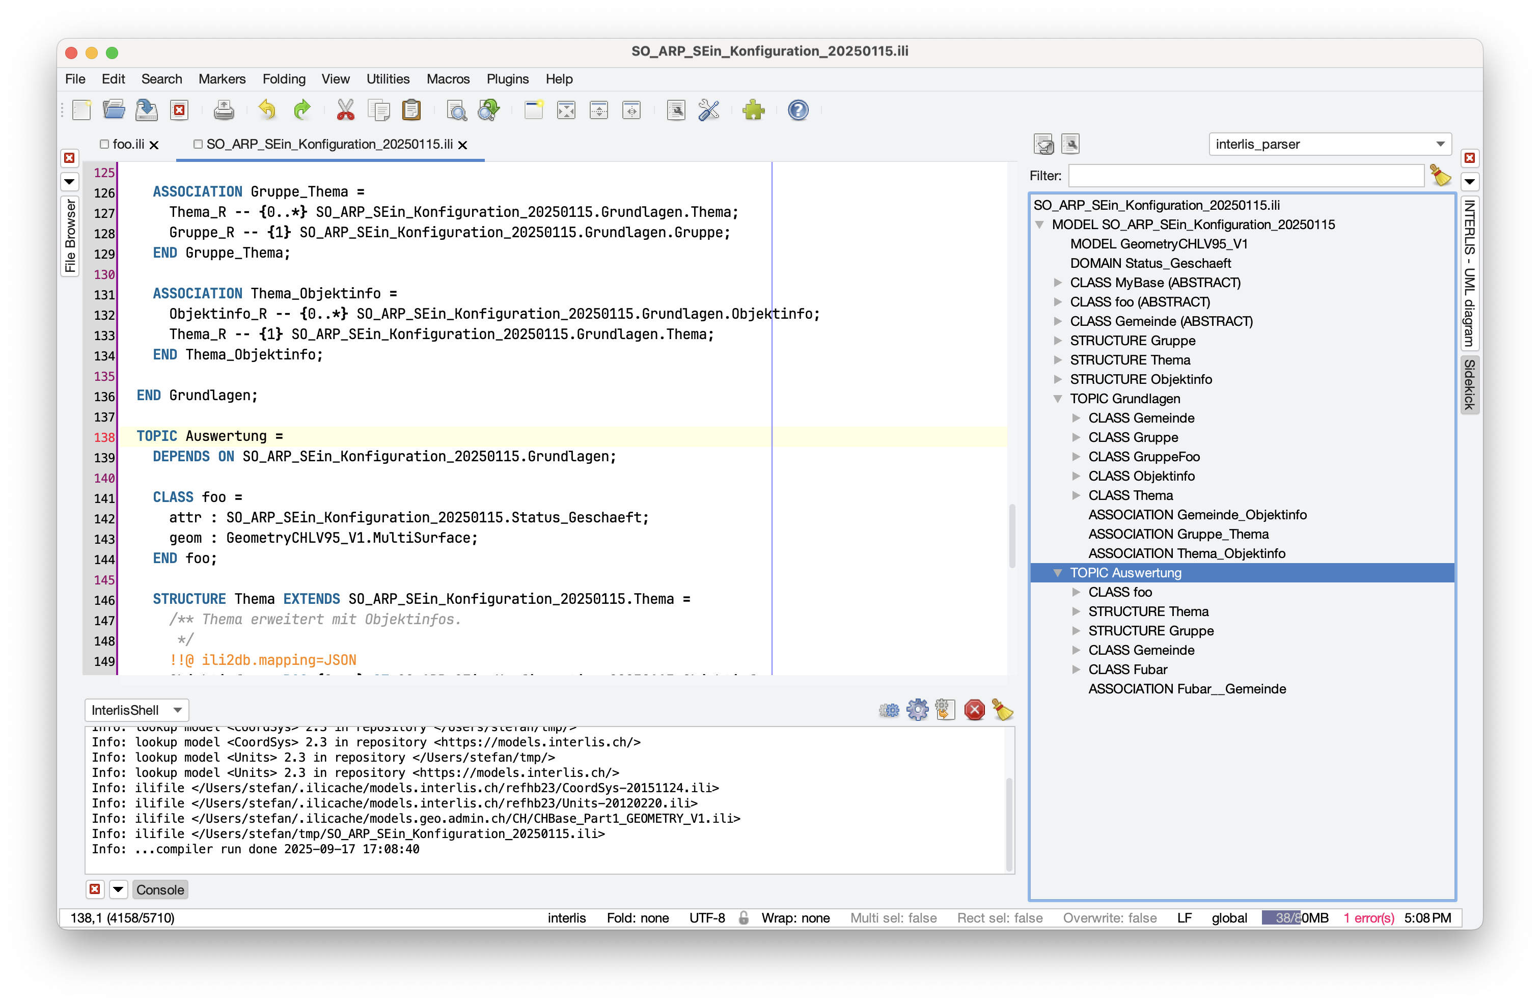Collapse the MODEL SO_ARP_SEin_Konfiguration_20250115 node
This screenshot has height=1005, width=1540.
(1040, 225)
